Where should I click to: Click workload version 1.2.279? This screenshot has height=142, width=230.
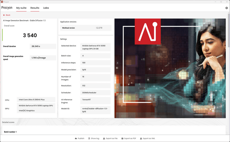(x=99, y=28)
